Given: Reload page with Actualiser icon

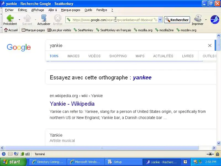Looking at the screenshot, I should pos(44,20).
